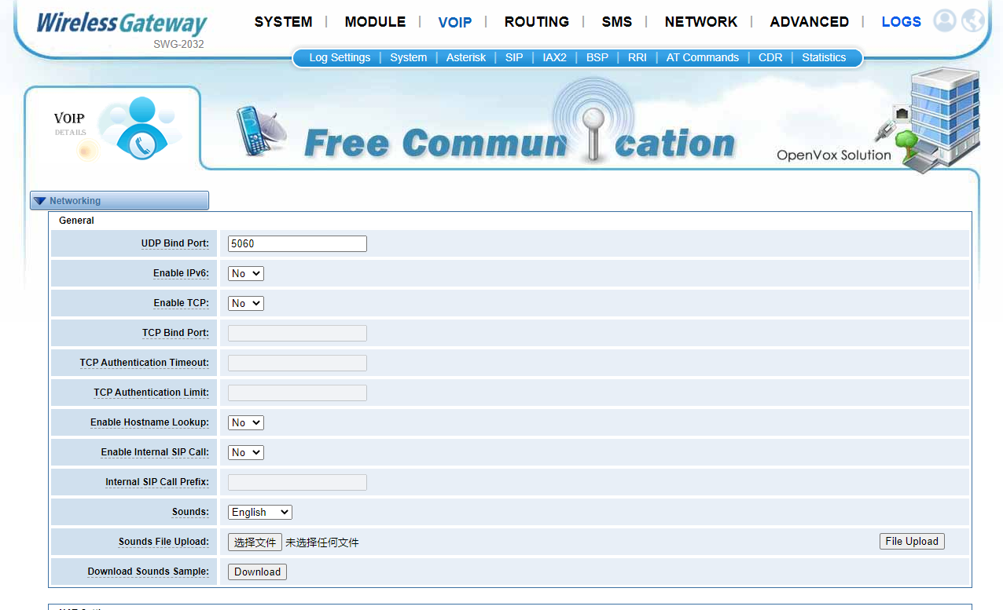1003x610 pixels.
Task: Click the globe language icon
Action: (973, 20)
